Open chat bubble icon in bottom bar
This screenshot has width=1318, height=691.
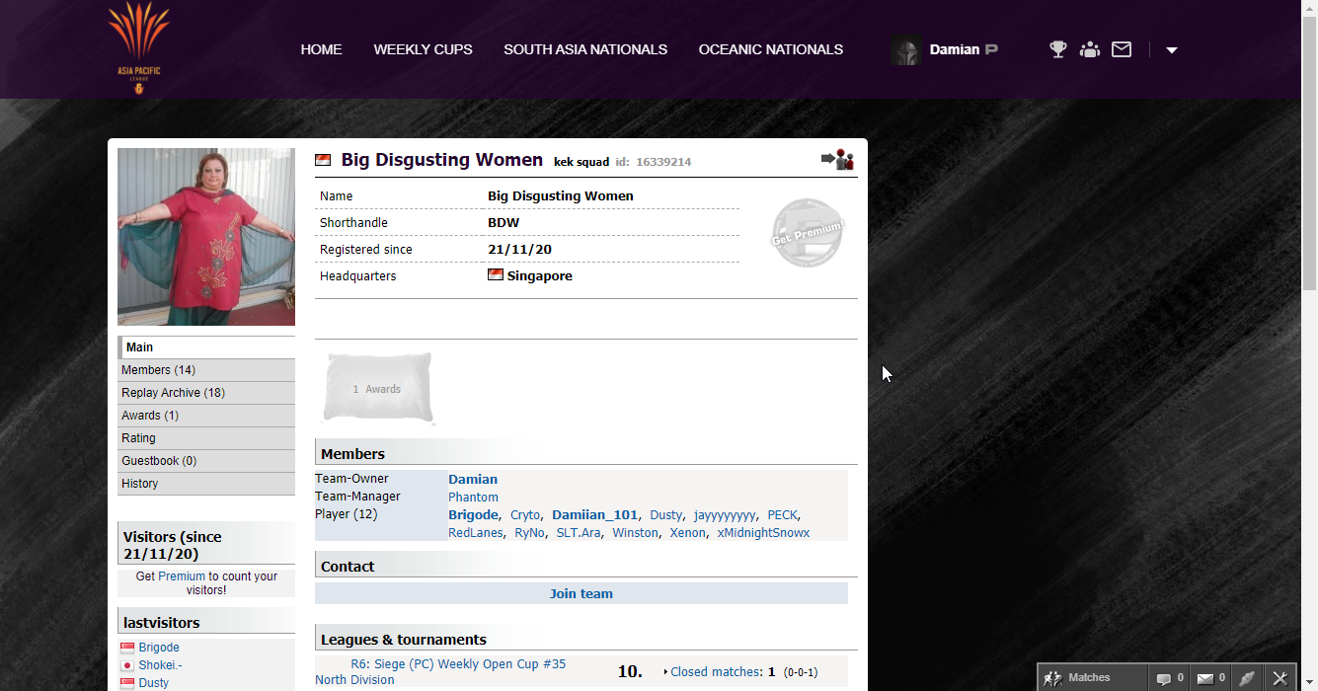(1164, 678)
